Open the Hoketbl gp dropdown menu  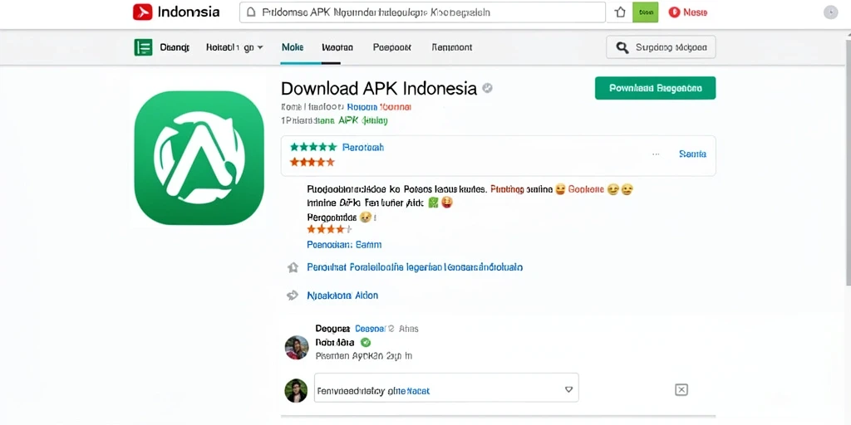[x=234, y=47]
